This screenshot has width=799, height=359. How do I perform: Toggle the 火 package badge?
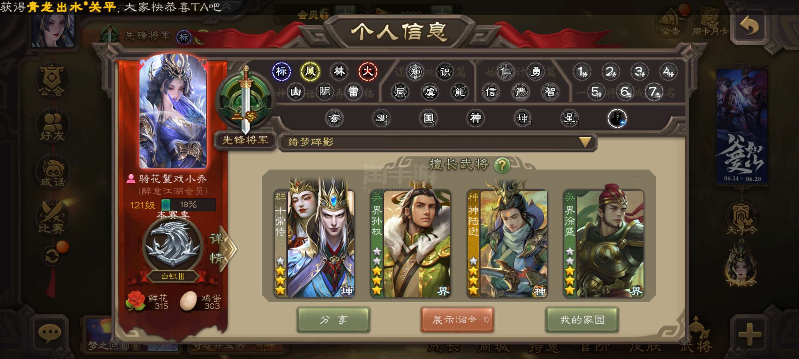[x=368, y=72]
